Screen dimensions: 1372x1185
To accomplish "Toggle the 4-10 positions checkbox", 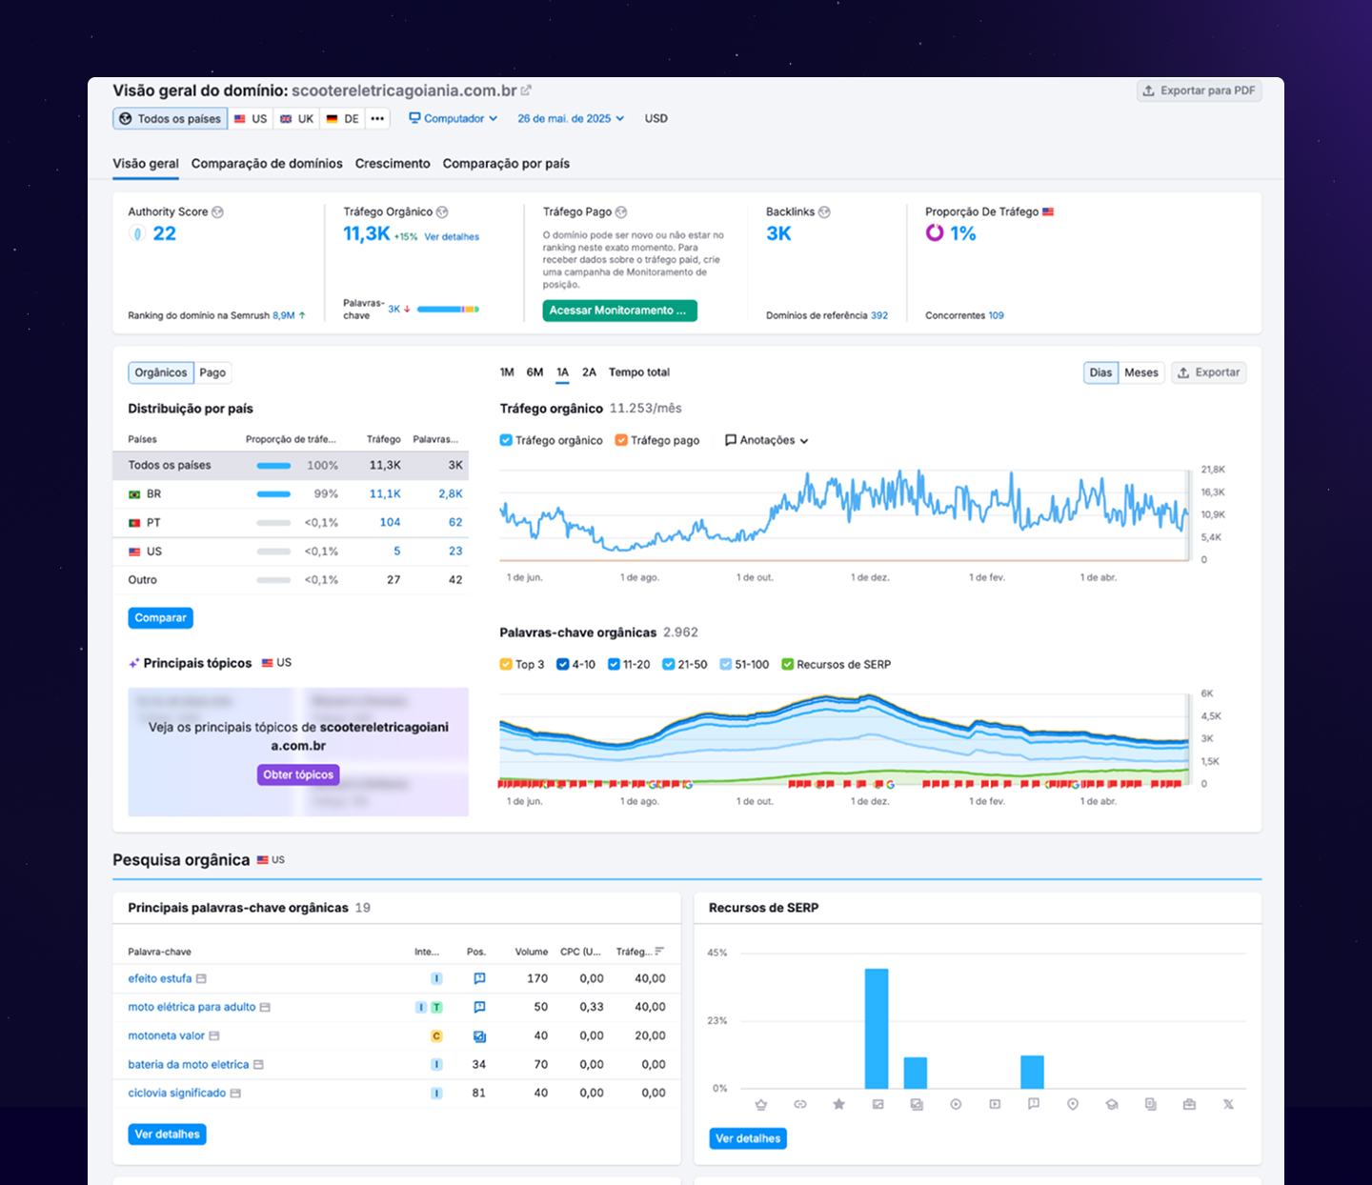I will [563, 665].
